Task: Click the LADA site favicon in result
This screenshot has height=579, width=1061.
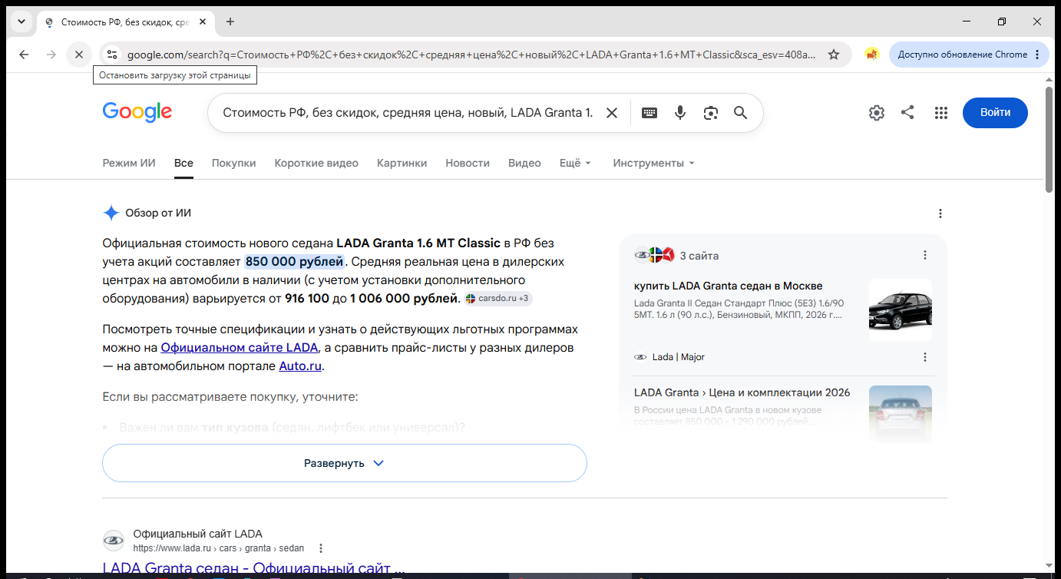Action: point(114,541)
